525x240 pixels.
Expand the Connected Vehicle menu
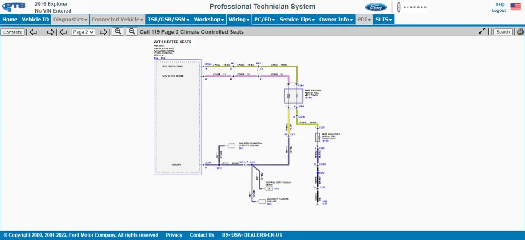(118, 19)
